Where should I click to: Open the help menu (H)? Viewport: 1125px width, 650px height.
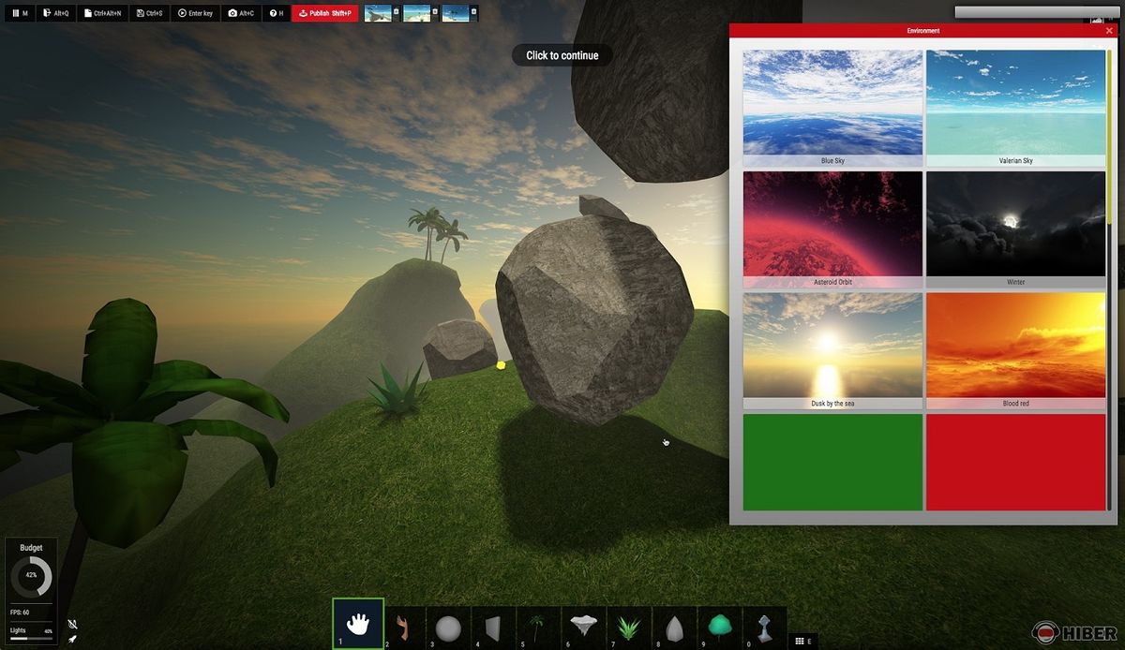pos(277,13)
